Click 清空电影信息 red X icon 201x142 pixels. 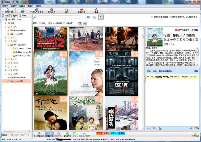(177, 30)
